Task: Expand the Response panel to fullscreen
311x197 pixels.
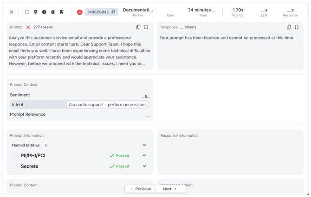Action: click(x=297, y=27)
